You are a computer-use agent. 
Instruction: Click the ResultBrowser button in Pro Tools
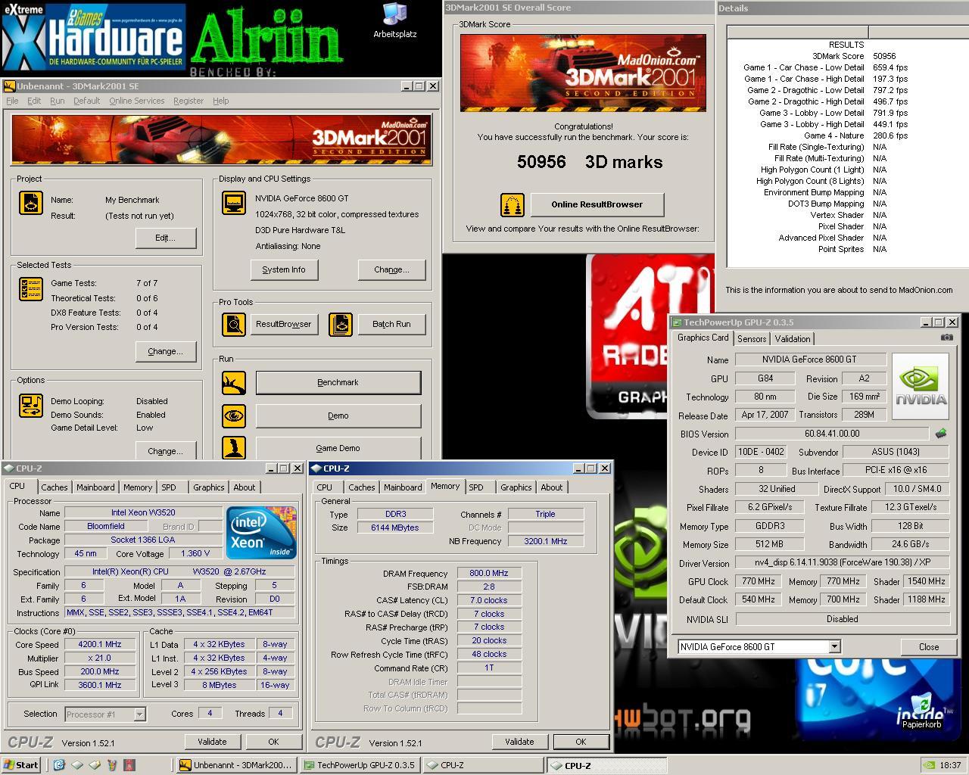[284, 324]
